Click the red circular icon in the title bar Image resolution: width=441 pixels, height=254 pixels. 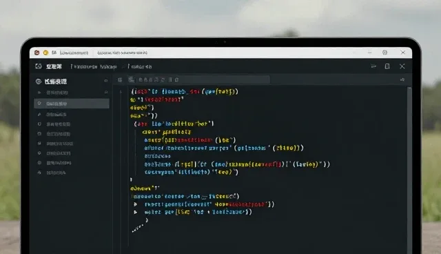(x=37, y=52)
